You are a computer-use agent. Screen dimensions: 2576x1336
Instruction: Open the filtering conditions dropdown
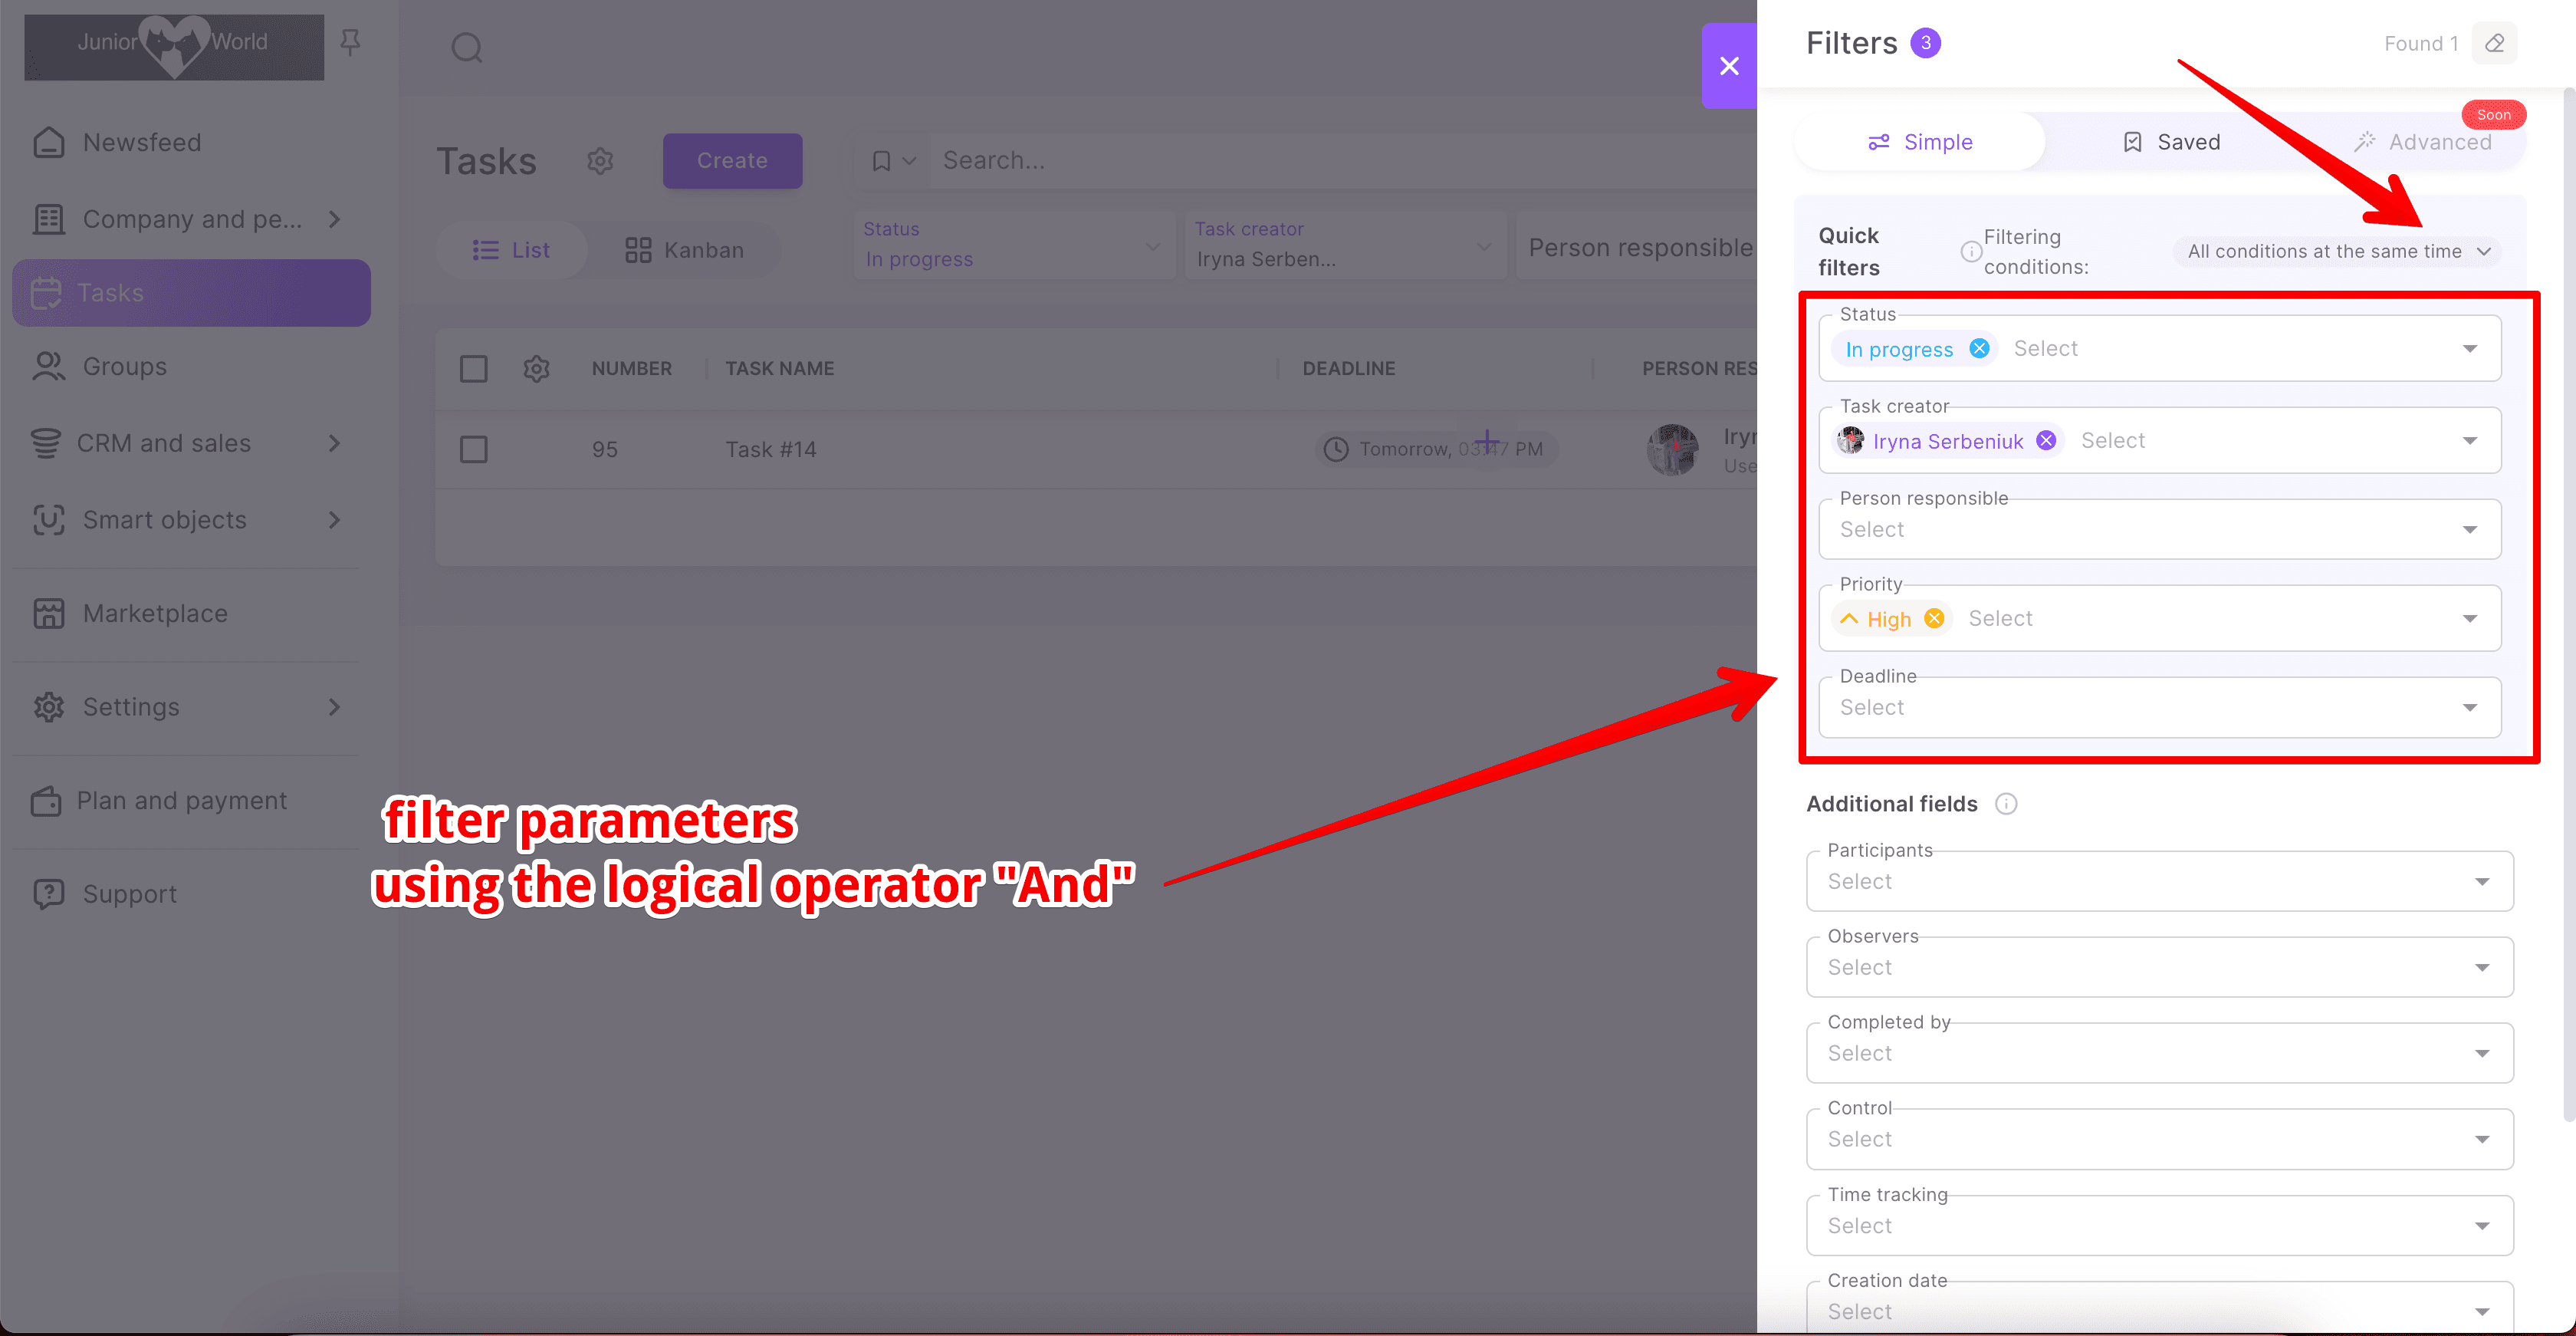[x=2337, y=251]
